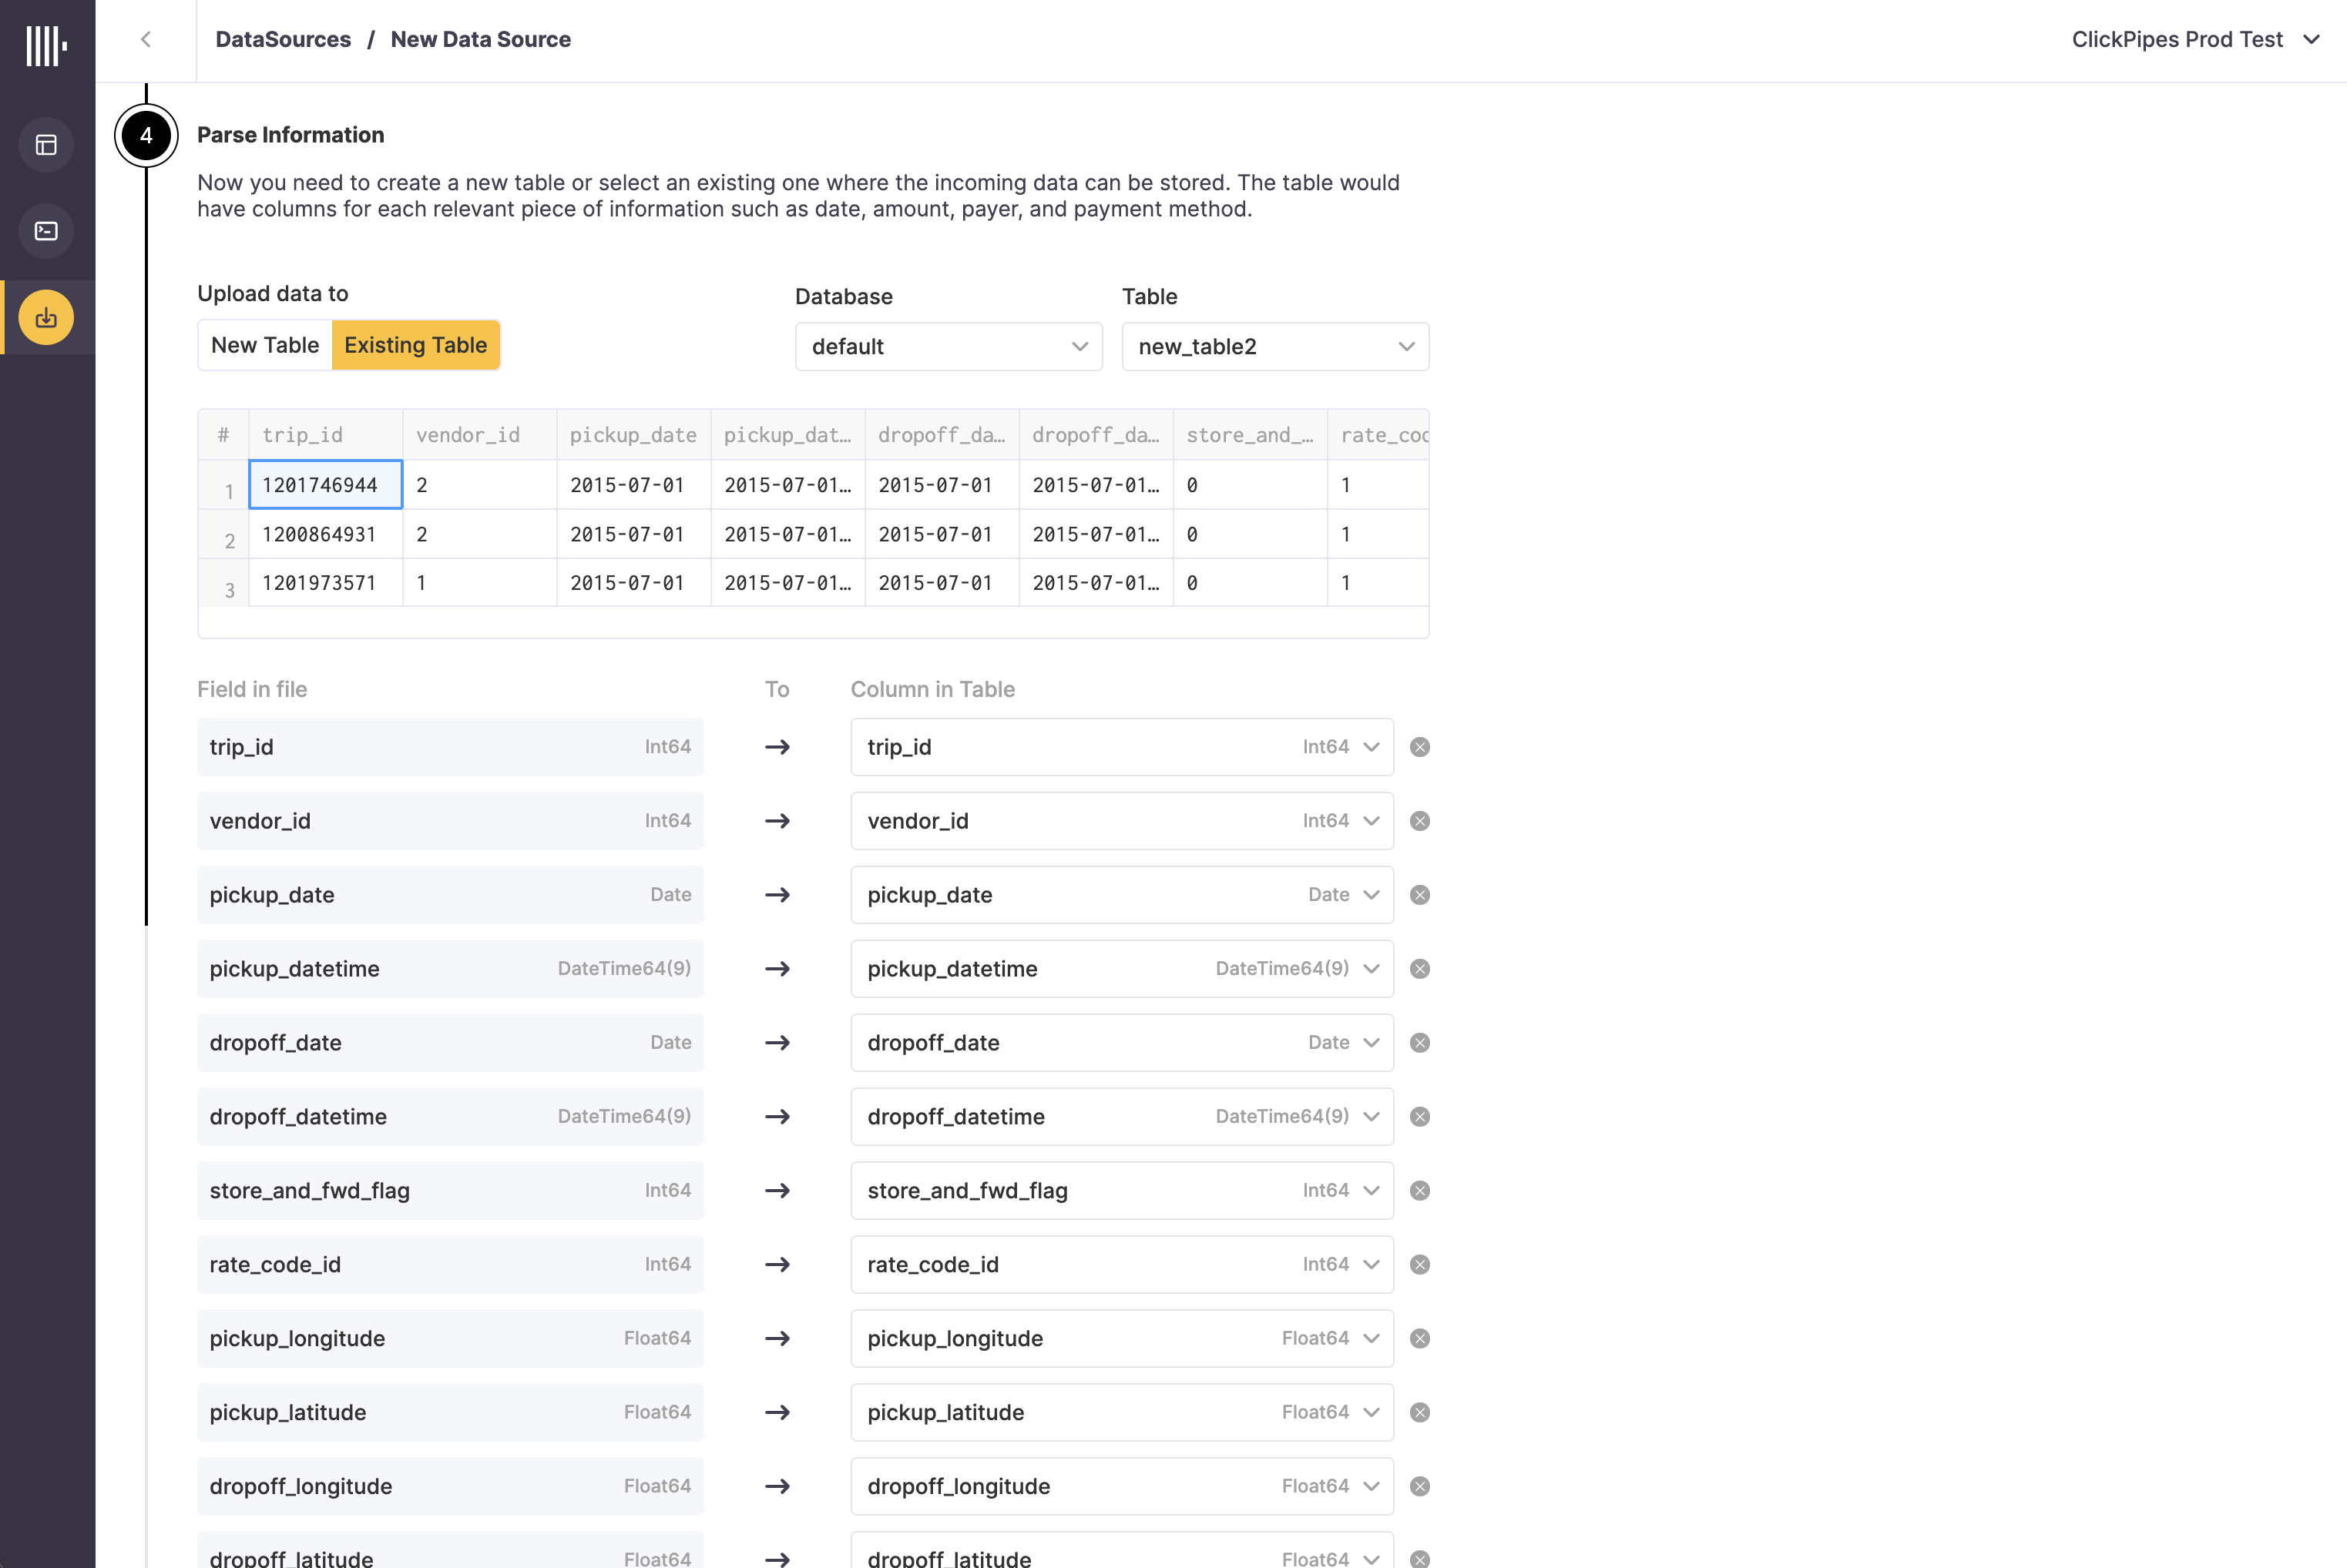Click remove icon for dropoff_longitude field

tap(1421, 1486)
